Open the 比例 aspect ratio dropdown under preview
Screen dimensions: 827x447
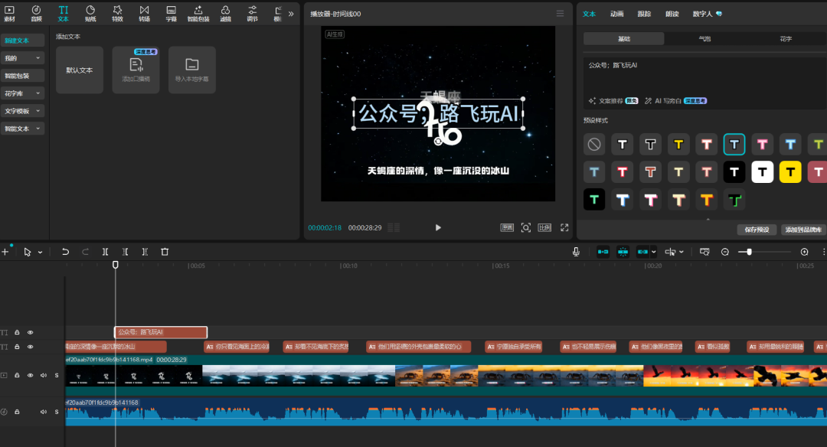[x=545, y=227]
